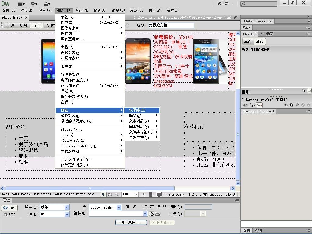Click the Italic formatting button
The height and width of the screenshot is (234, 312).
[134, 207]
